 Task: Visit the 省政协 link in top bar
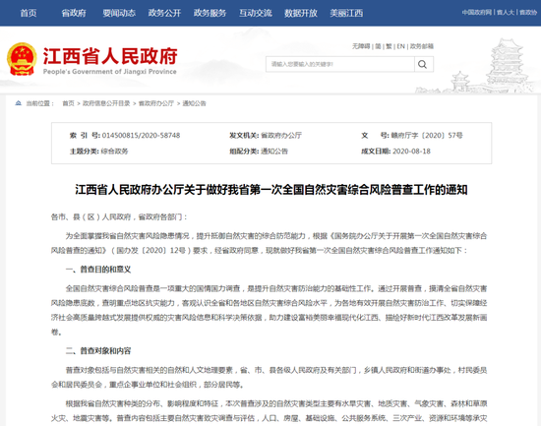pyautogui.click(x=528, y=13)
